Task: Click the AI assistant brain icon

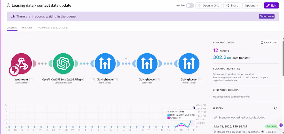Action: point(281,125)
